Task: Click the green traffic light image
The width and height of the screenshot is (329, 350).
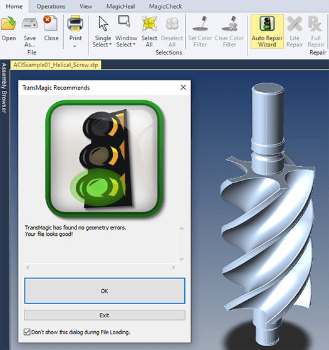Action: click(105, 159)
